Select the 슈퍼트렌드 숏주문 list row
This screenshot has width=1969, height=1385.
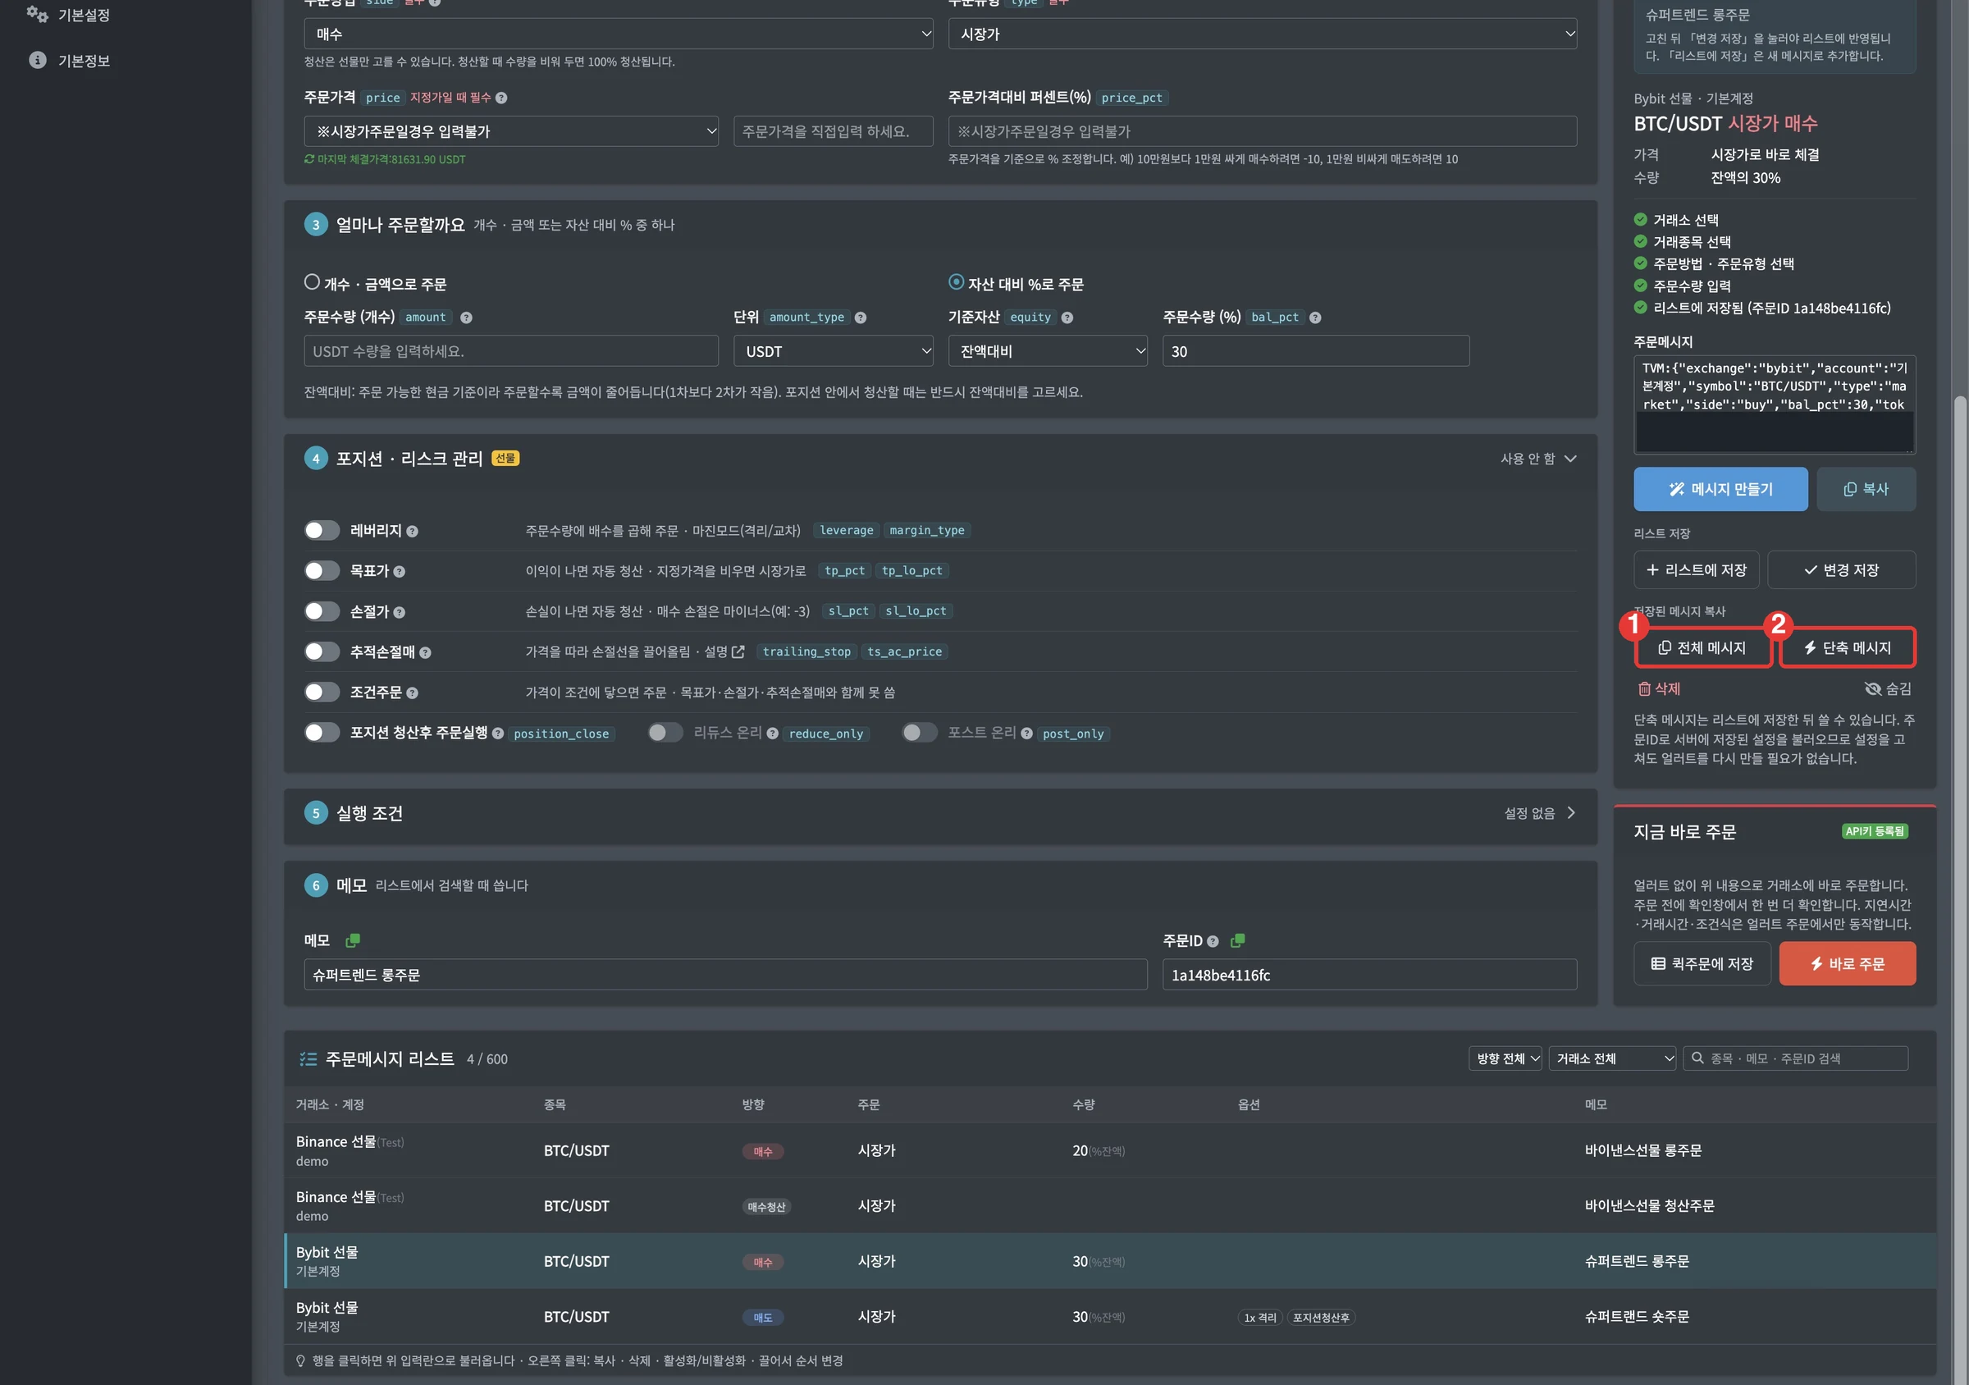(x=1110, y=1318)
